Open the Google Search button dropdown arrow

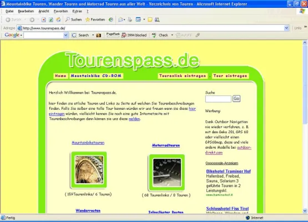(93, 35)
